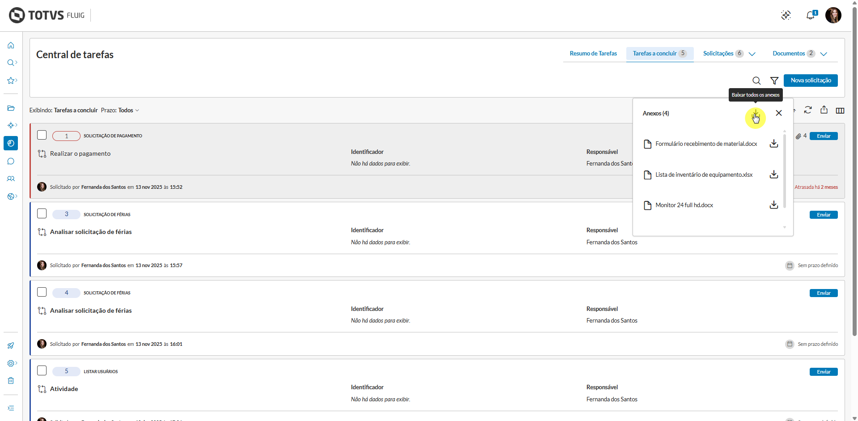Check the box for task 3

42,213
